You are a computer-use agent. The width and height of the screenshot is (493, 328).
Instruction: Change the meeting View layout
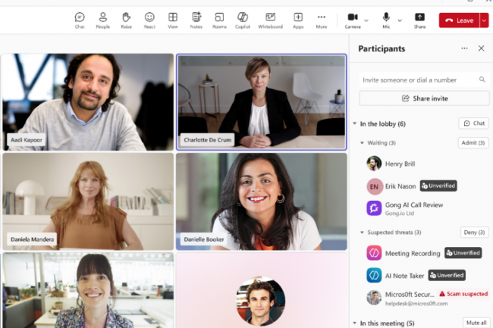coord(173,20)
